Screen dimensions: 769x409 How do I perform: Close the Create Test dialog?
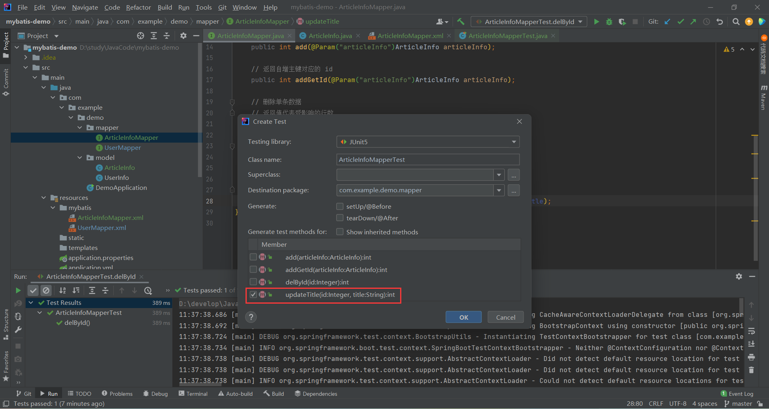click(519, 121)
